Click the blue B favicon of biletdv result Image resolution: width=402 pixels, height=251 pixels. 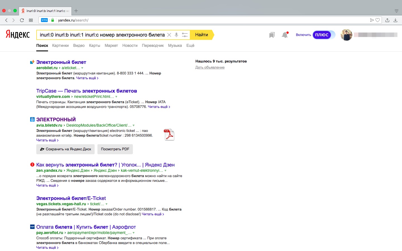coord(32,119)
